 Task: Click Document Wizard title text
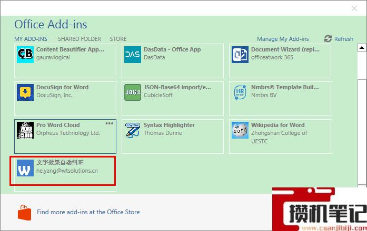tap(285, 49)
